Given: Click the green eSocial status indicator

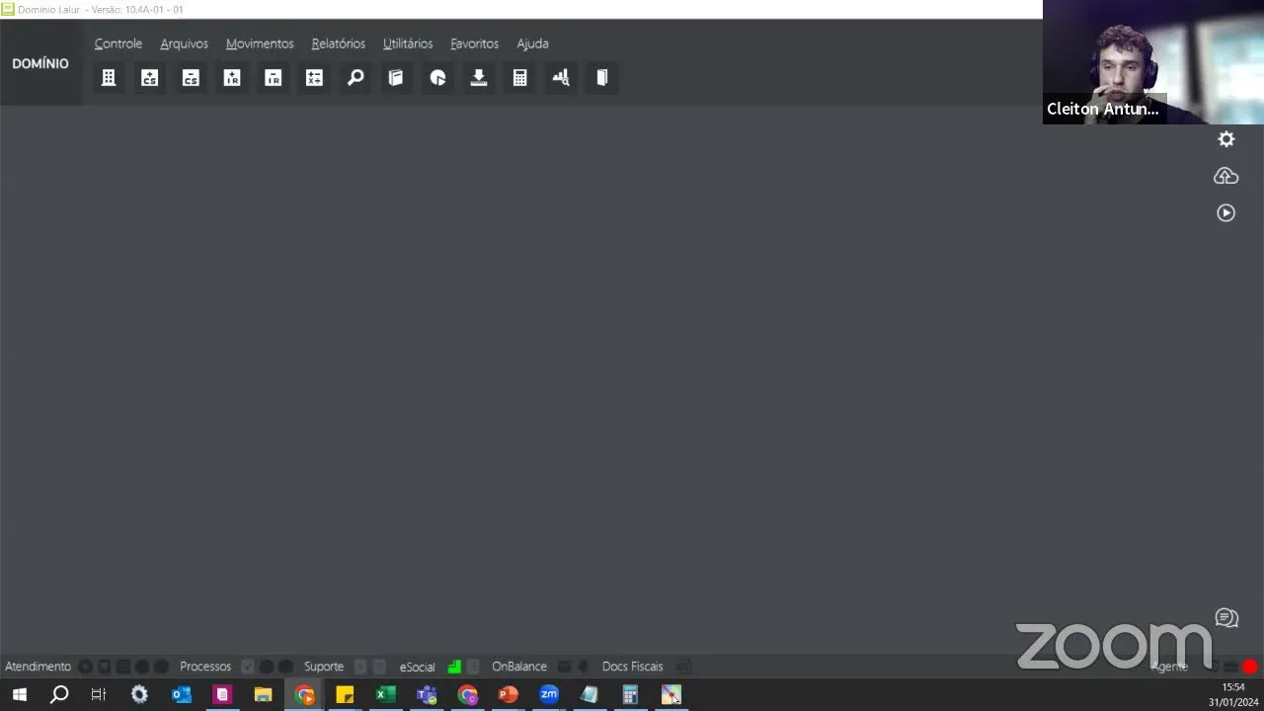Looking at the screenshot, I should click(x=454, y=667).
